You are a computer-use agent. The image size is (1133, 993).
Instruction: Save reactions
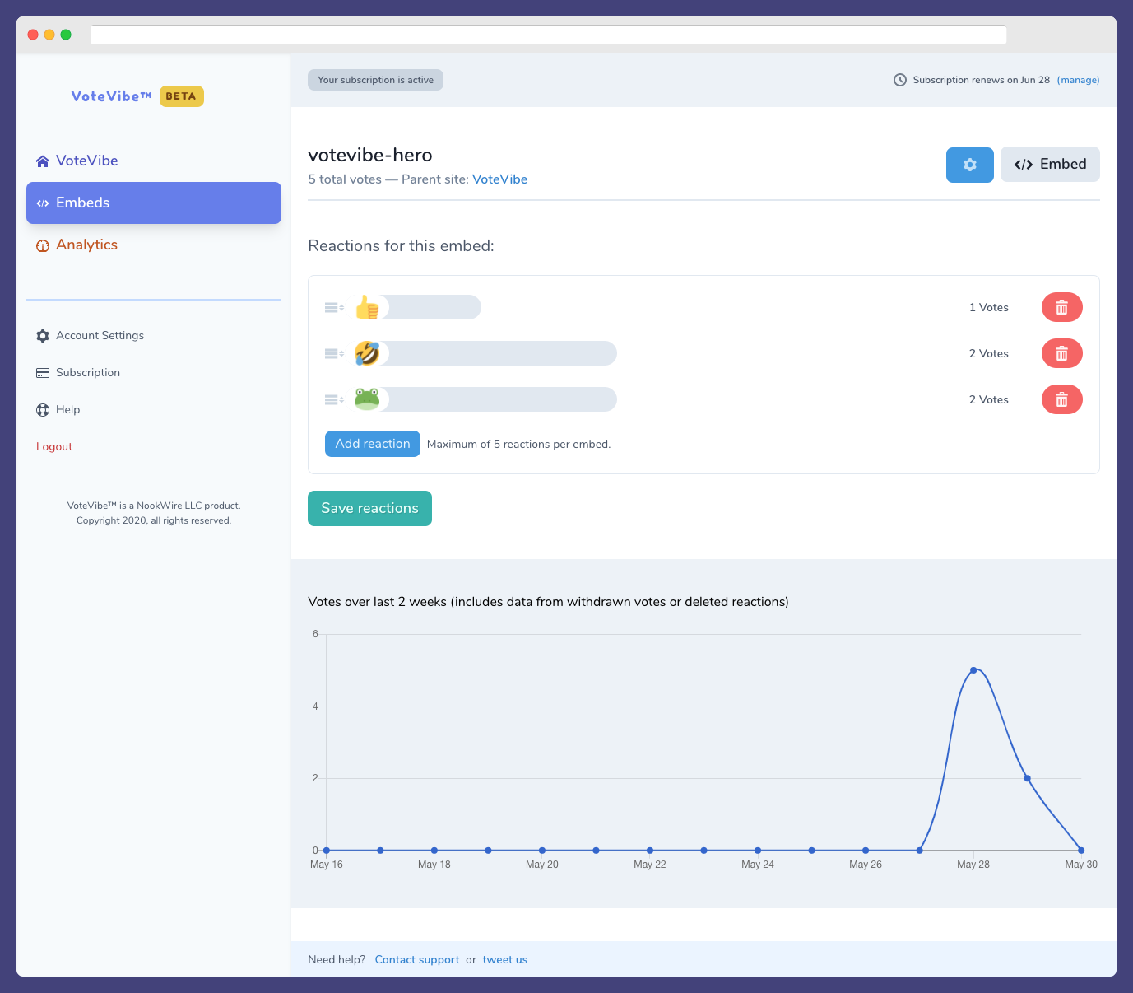[369, 509]
